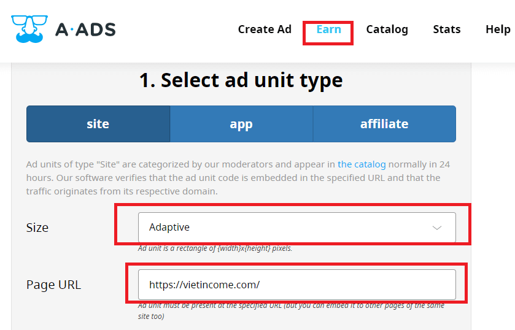Screen dimensions: 515x330
Task: Focus the Page URL input field
Action: tap(296, 285)
